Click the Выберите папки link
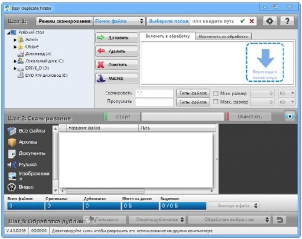This screenshot has height=239, width=302. coord(169,21)
